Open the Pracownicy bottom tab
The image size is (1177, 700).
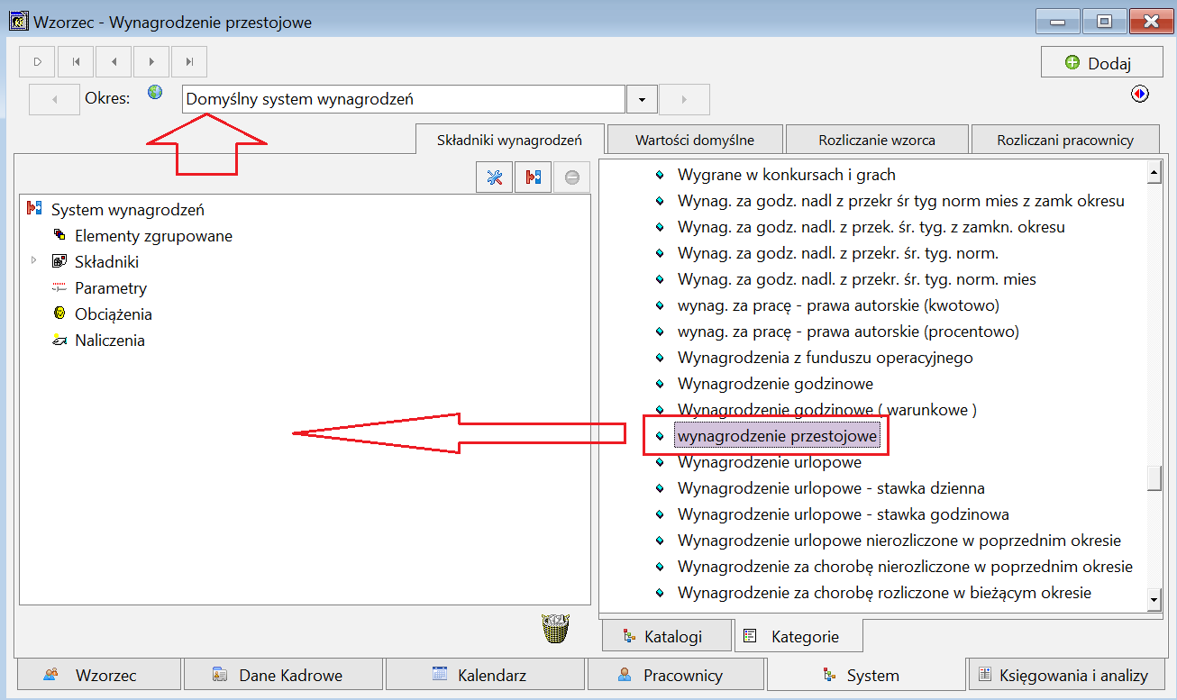coord(676,675)
